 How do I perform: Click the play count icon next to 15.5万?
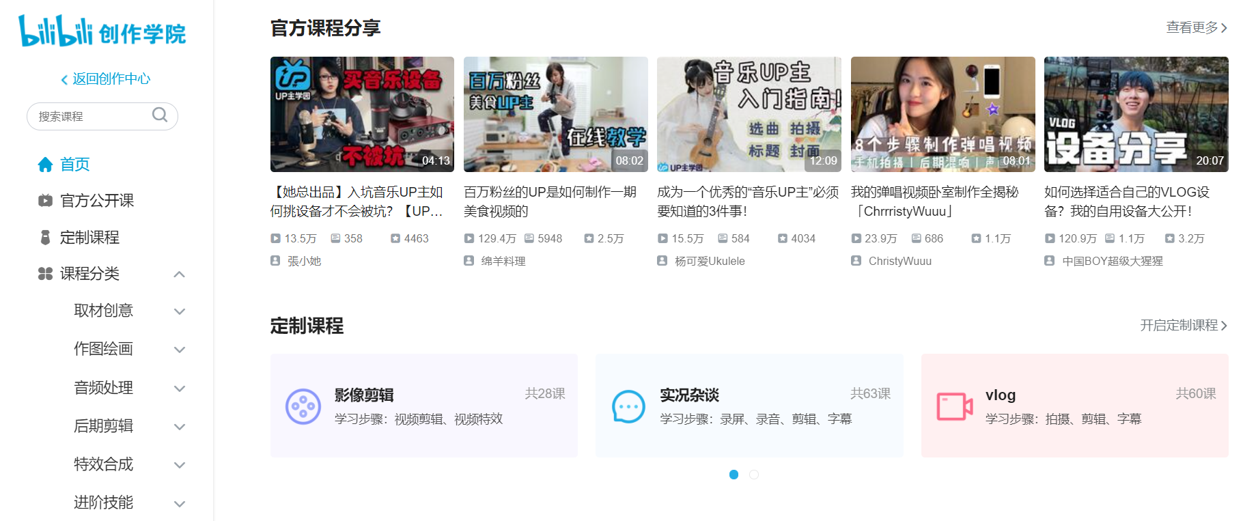662,238
